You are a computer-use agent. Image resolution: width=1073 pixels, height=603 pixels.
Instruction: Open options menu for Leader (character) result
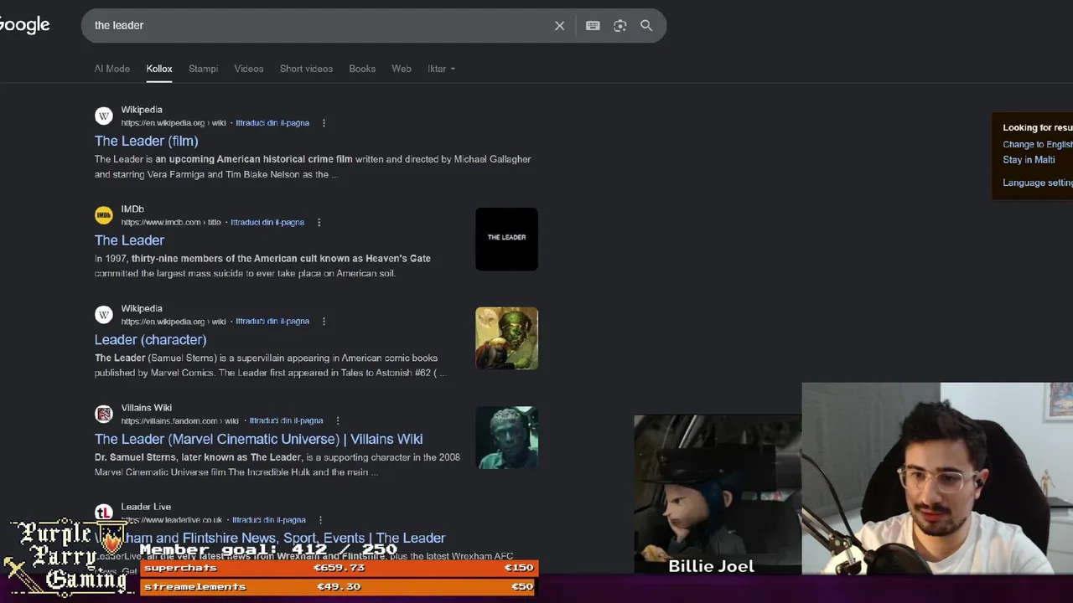(x=324, y=322)
